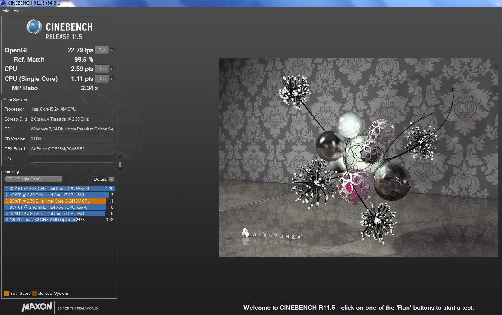
Task: Select ranking row AMD Opteron 2435
Action: coord(59,220)
